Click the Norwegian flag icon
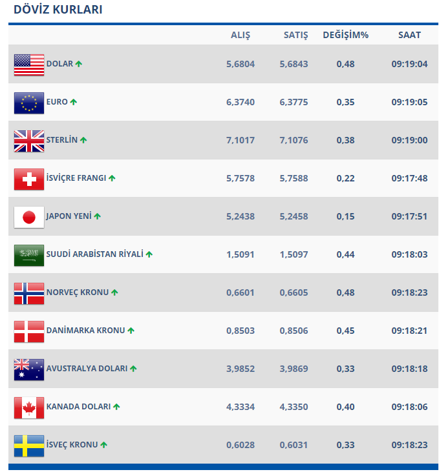439x472 pixels. point(29,293)
